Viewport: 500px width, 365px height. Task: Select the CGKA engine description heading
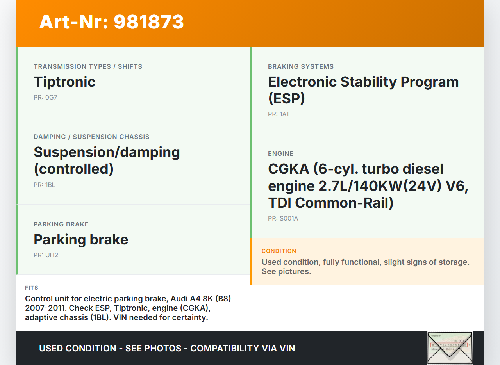368,186
